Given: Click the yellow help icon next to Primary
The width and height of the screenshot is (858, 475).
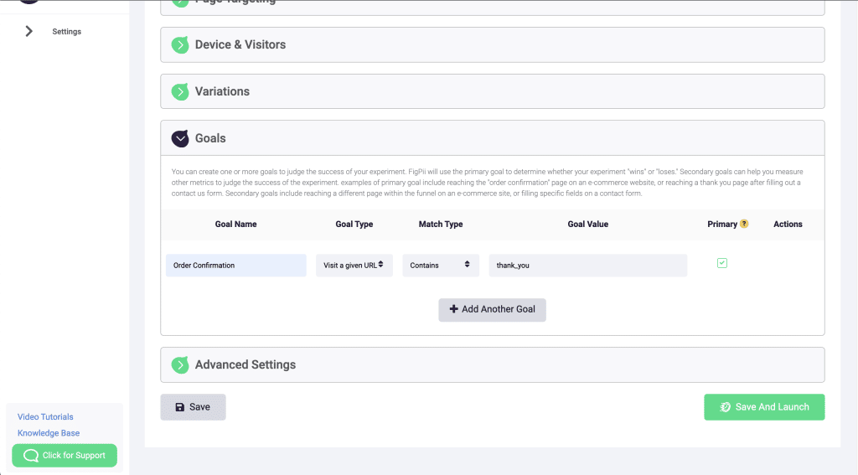Looking at the screenshot, I should (744, 225).
